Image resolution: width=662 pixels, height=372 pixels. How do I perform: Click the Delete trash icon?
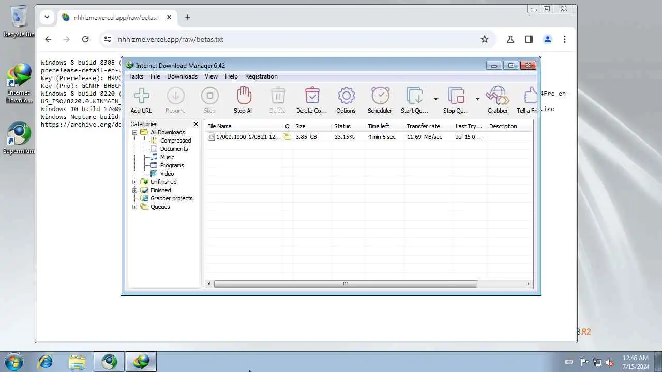pyautogui.click(x=278, y=96)
